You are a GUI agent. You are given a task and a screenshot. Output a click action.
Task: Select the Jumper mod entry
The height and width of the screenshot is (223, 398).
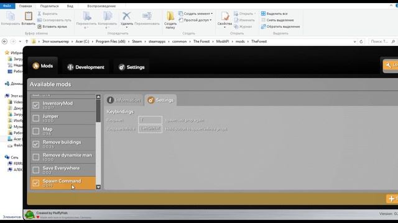click(63, 118)
